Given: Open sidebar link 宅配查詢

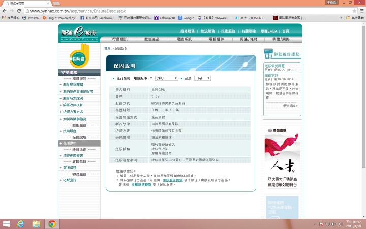Looking at the screenshot, I should click(70, 180).
